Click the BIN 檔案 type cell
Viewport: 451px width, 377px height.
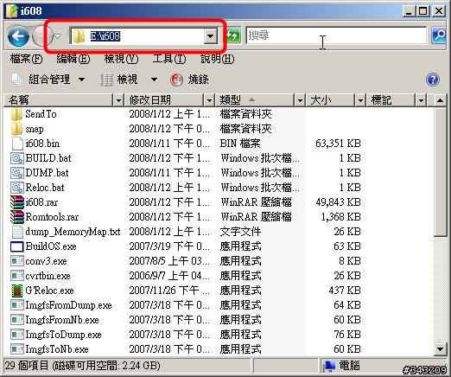pos(240,144)
